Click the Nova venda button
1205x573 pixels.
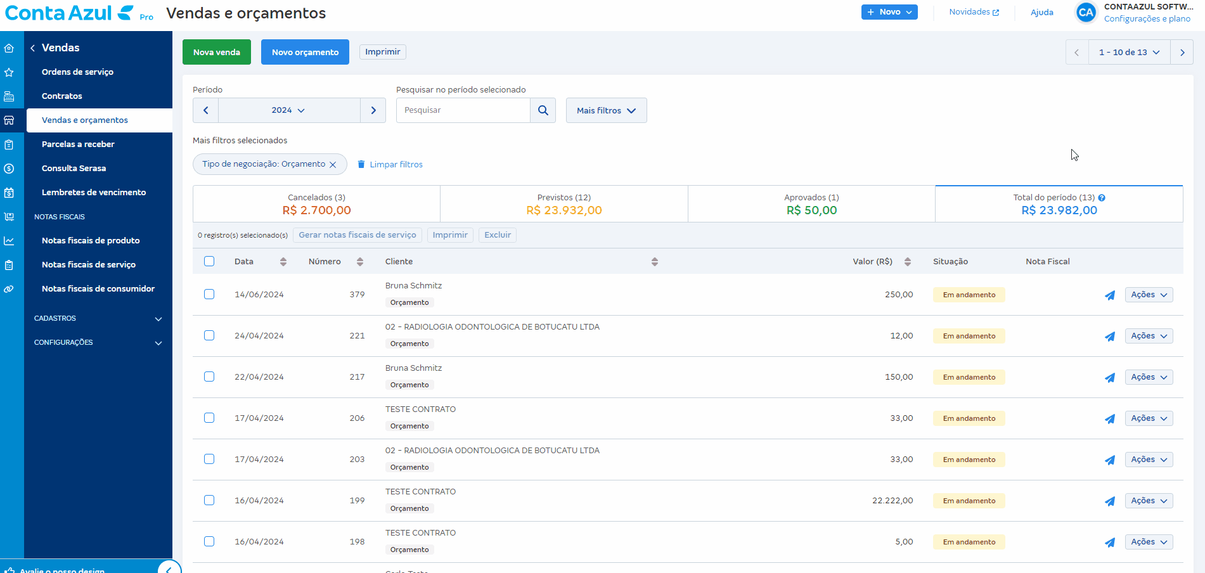pyautogui.click(x=217, y=52)
